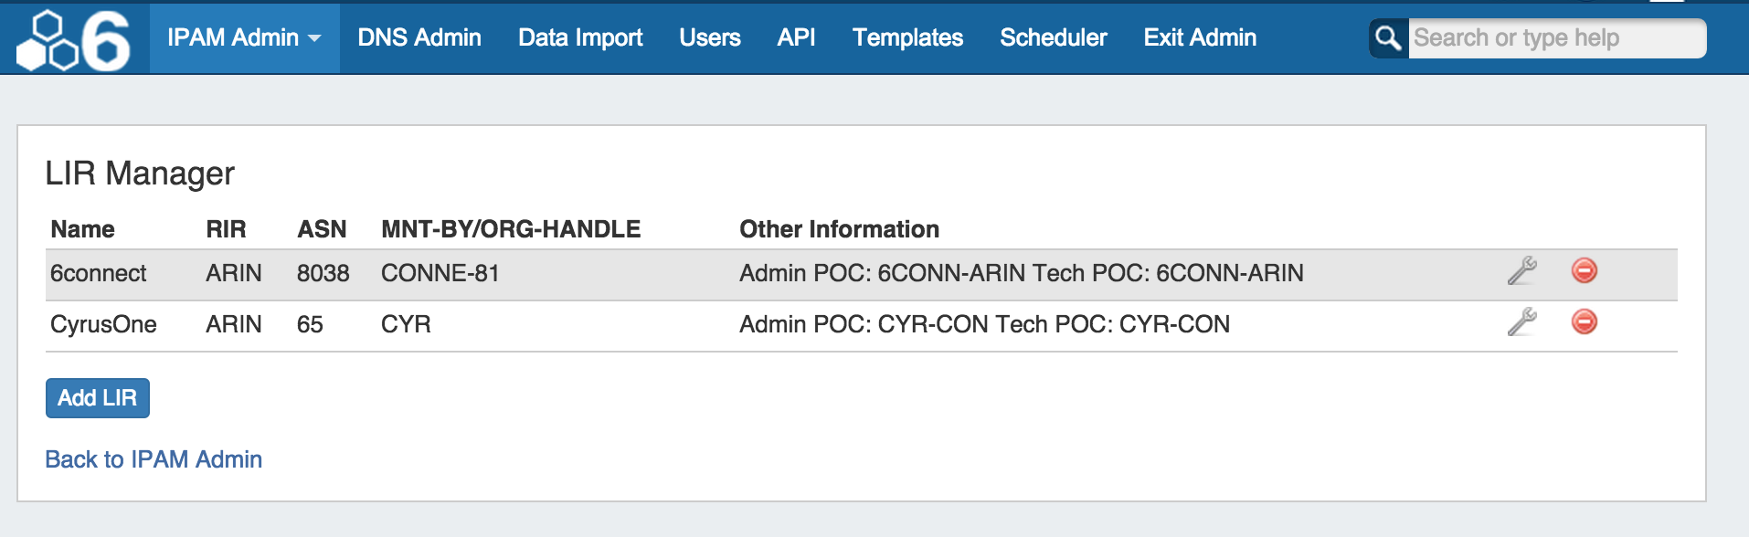The width and height of the screenshot is (1749, 537).
Task: Remove the CyrusOne LIR entry
Action: click(1584, 322)
